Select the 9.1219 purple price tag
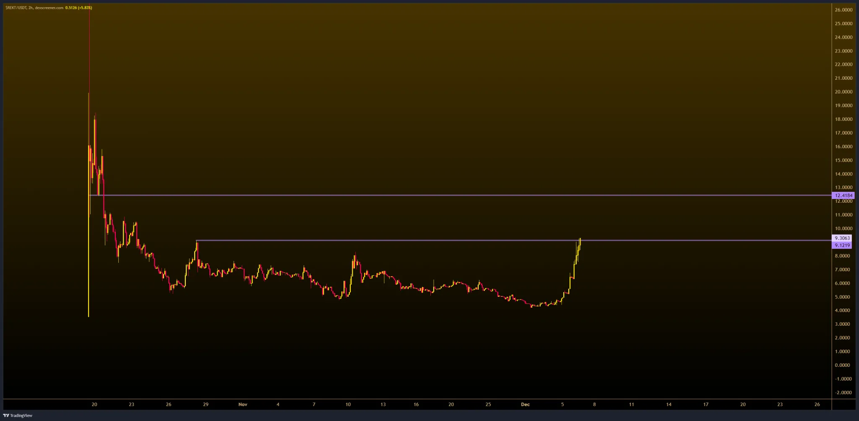This screenshot has width=859, height=421. click(x=842, y=245)
